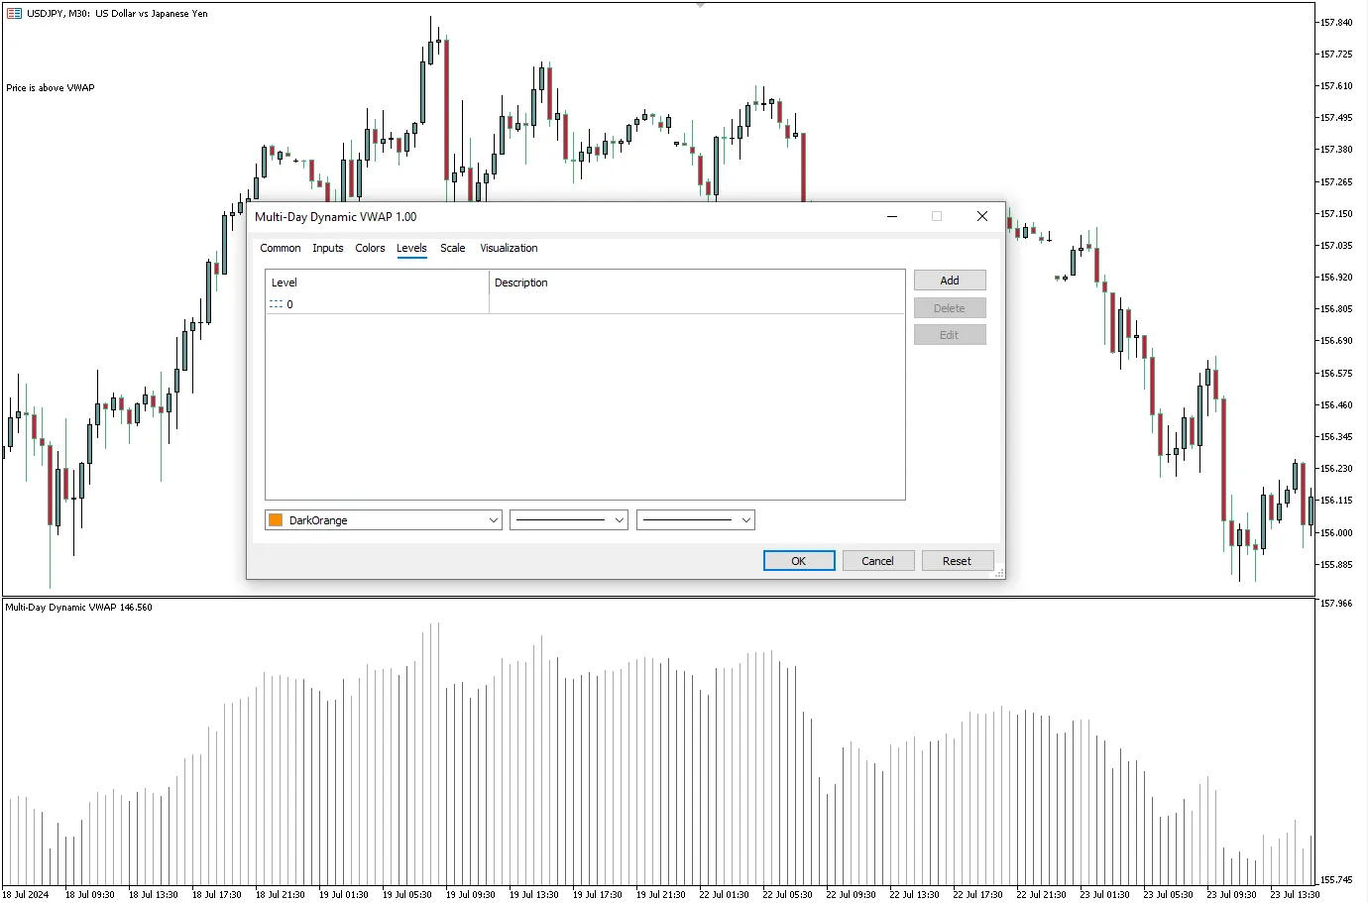This screenshot has height=903, width=1368.
Task: Click the Edit level button
Action: click(x=950, y=335)
